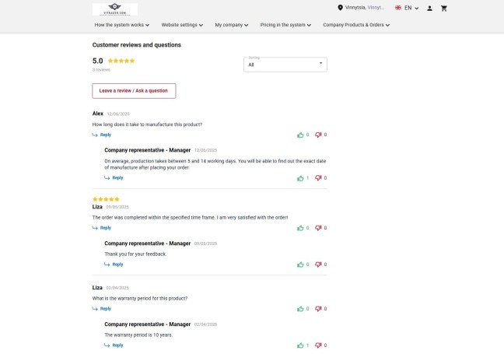Click the site logo in header

[115, 9]
